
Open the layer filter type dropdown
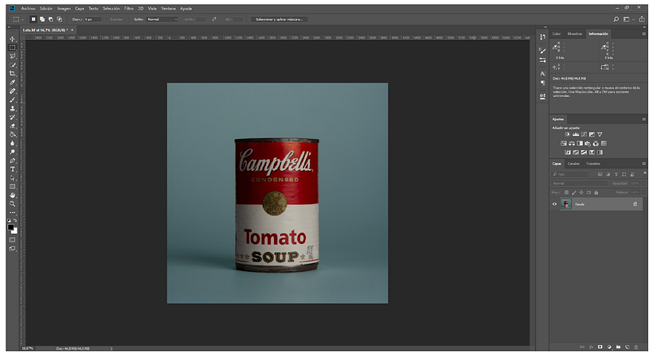pyautogui.click(x=570, y=175)
